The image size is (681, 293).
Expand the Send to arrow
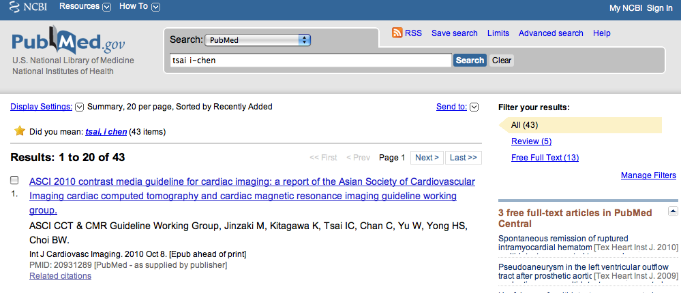click(x=474, y=107)
